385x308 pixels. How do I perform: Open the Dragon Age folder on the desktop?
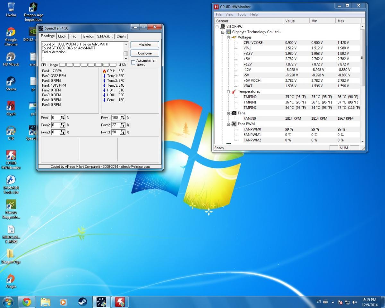(x=11, y=257)
